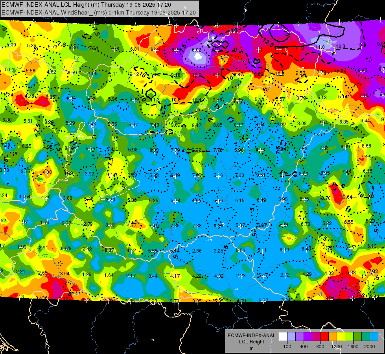
Task: Select the white legend swatch below 100 m
Action: coord(283,337)
